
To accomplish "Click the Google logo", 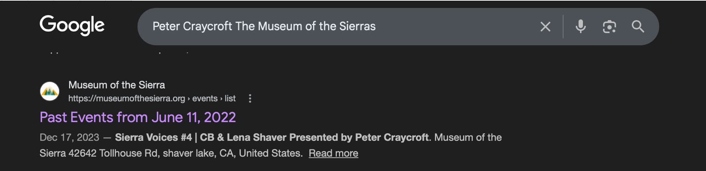I will point(72,25).
